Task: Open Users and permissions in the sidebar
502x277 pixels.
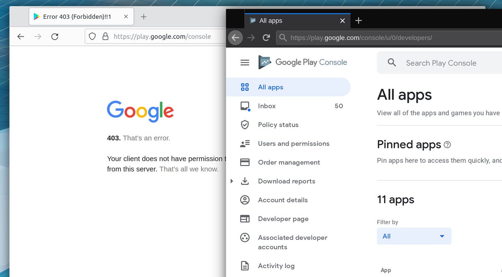Action: [x=288, y=144]
